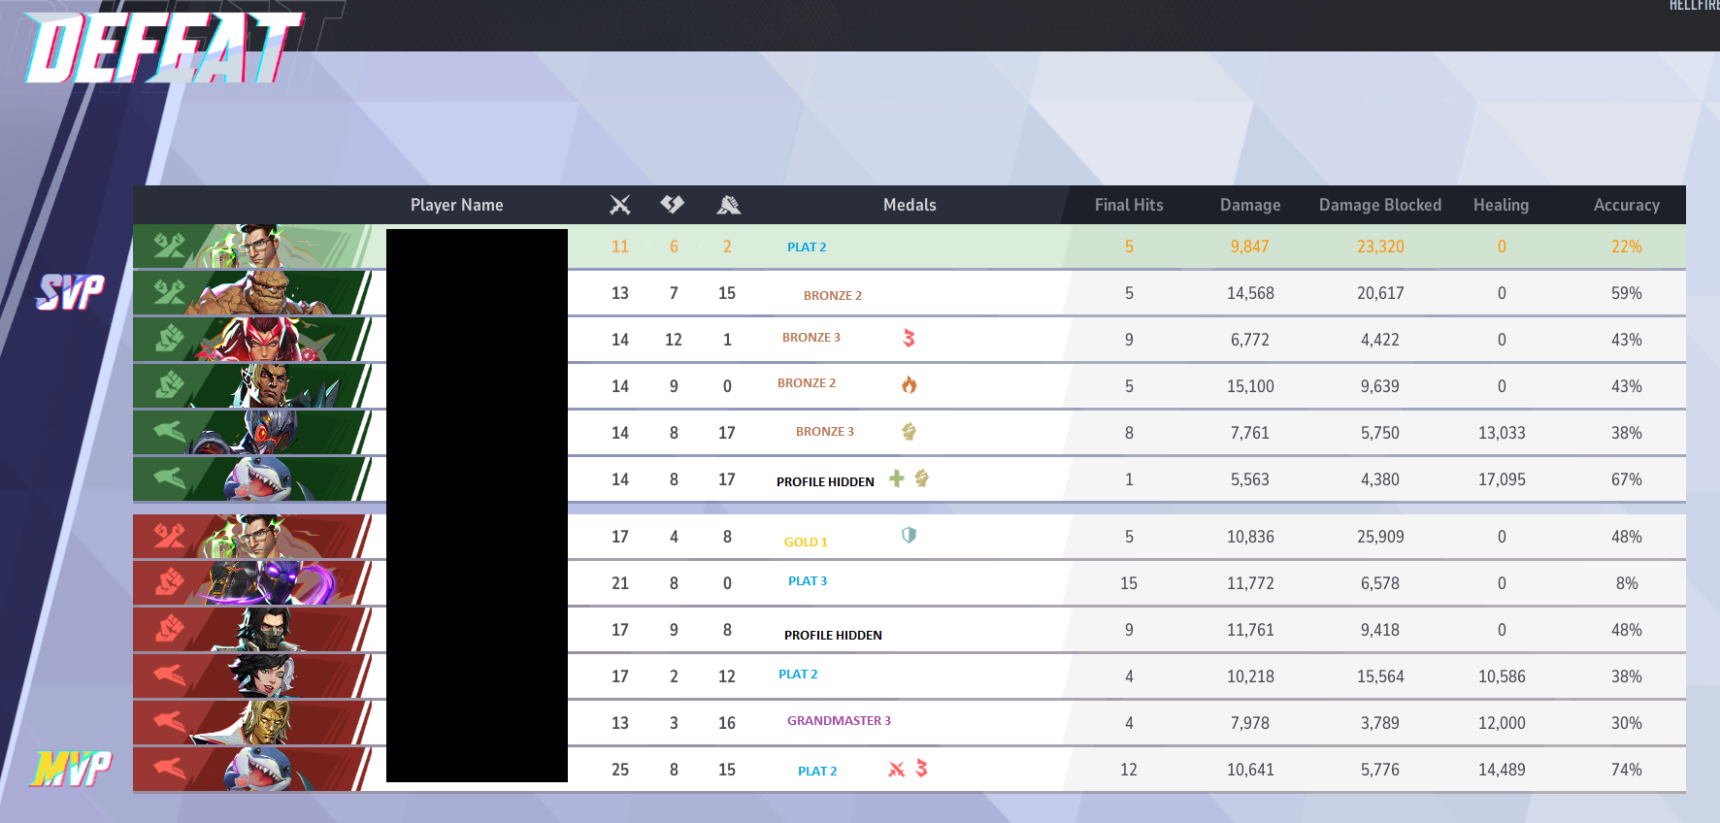This screenshot has width=1720, height=823.
Task: Click the shark portrait in the 5,563 damage row
Action: [257, 478]
